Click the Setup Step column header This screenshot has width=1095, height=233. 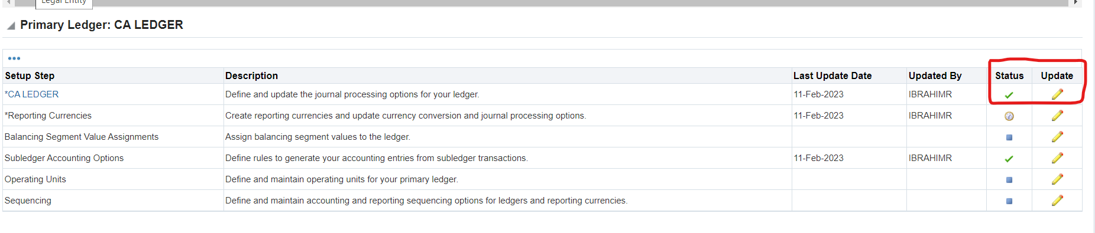click(30, 76)
